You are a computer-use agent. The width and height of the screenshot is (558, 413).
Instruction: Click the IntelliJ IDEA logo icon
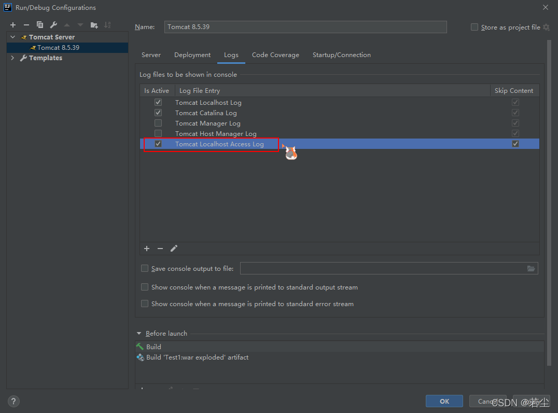click(x=7, y=7)
